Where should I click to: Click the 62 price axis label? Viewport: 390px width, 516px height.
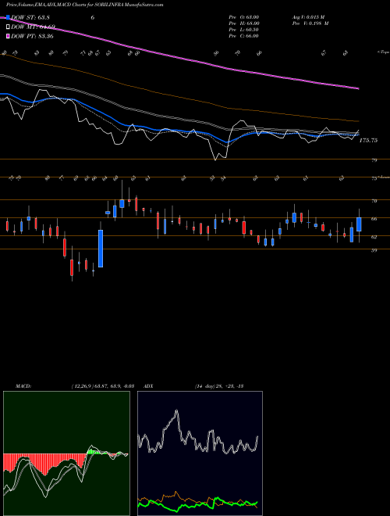click(374, 237)
